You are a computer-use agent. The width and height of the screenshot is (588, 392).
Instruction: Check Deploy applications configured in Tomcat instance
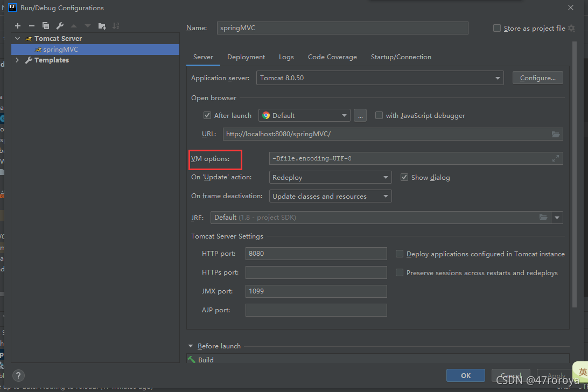pyautogui.click(x=400, y=254)
